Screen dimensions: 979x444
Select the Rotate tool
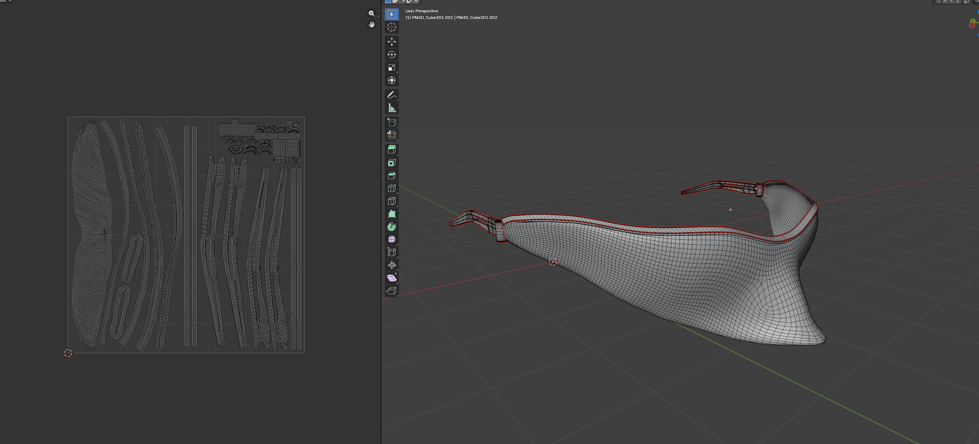coord(391,54)
